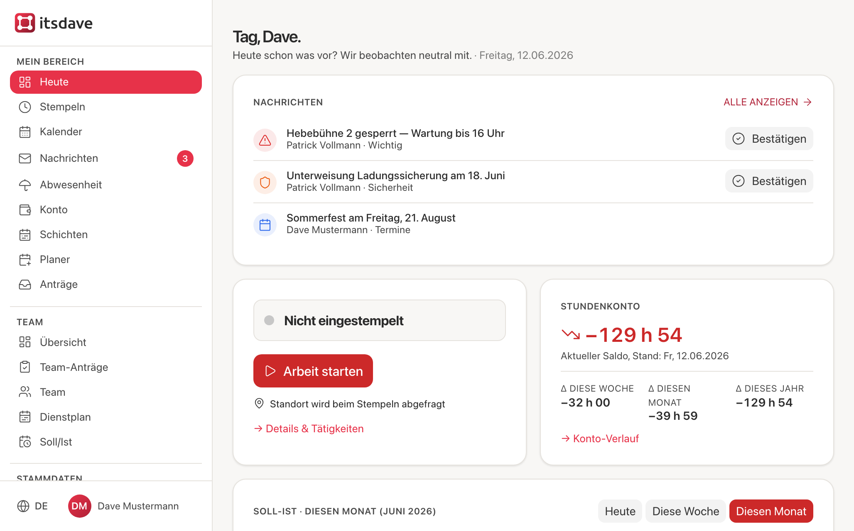Open the Konto-Verlauf link

click(600, 438)
